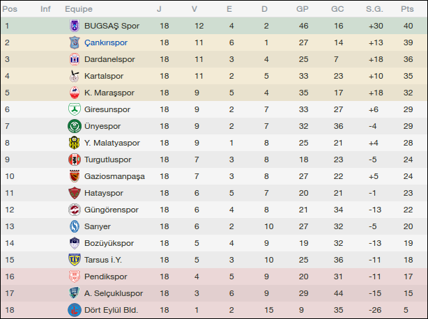
Task: Select the Pendikspor relegation zone row
Action: [x=209, y=277]
